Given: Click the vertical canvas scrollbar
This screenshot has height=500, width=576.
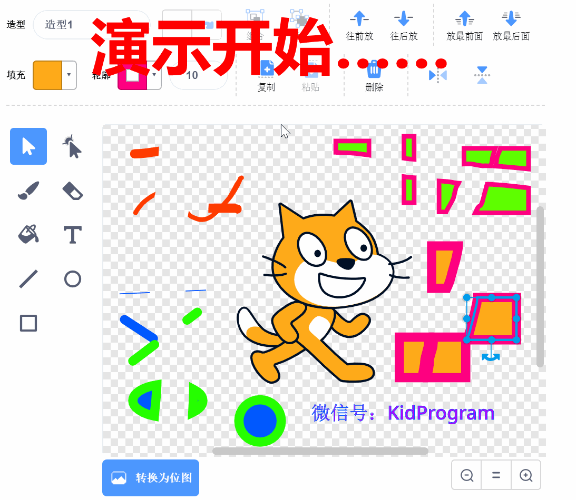Looking at the screenshot, I should click(x=540, y=287).
